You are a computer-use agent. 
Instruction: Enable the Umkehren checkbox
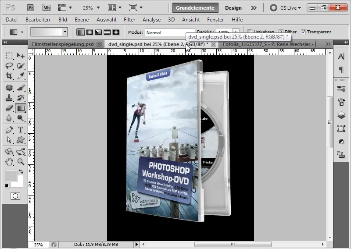(x=250, y=32)
